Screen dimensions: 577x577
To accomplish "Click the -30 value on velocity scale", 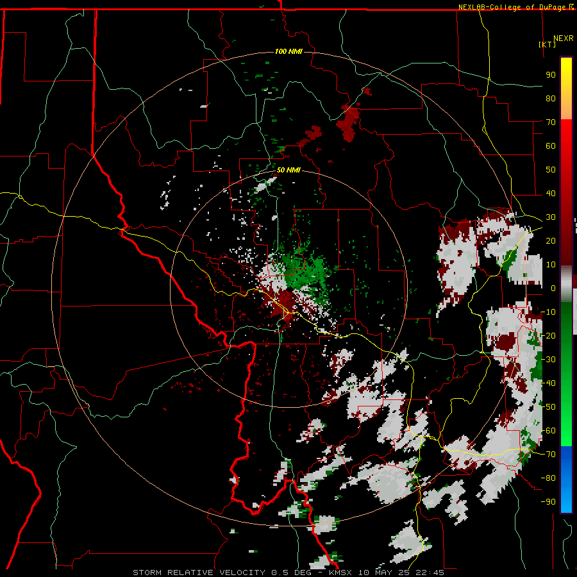I will [x=548, y=360].
